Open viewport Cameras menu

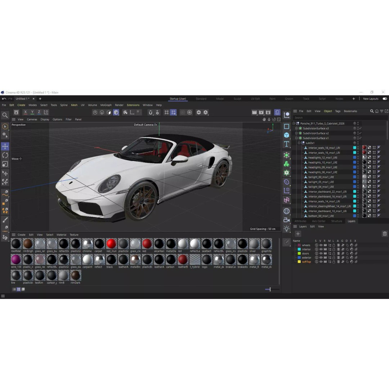[x=32, y=119]
